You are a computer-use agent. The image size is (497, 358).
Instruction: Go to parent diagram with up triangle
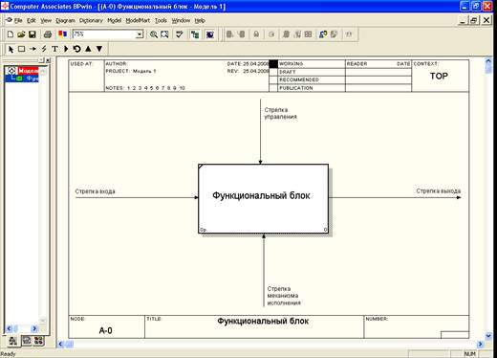coord(88,49)
